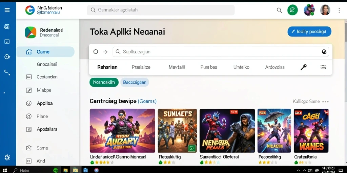Click the taskbar clock

coord(329,170)
